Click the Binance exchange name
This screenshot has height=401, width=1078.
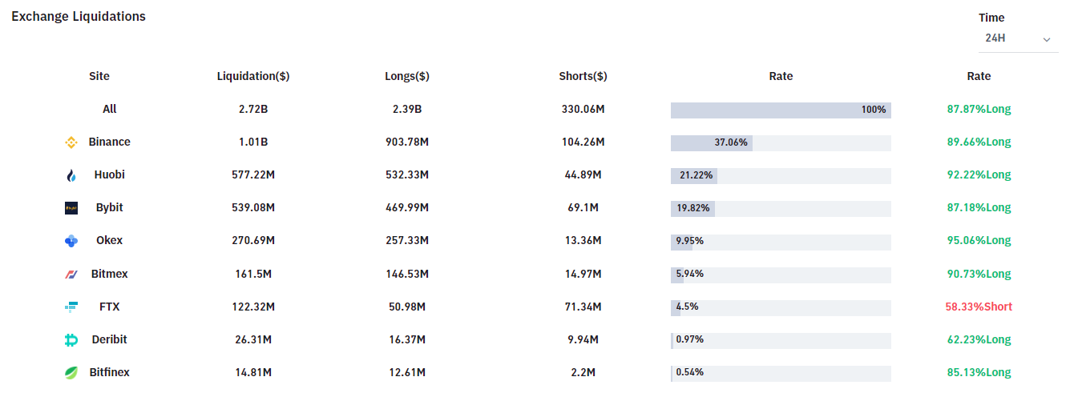coord(109,142)
